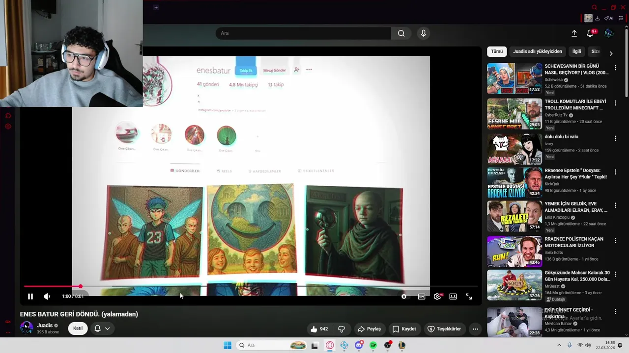Screen dimensions: 629x353
Task: Open the browser easy setup sliders icon
Action: click(x=621, y=18)
